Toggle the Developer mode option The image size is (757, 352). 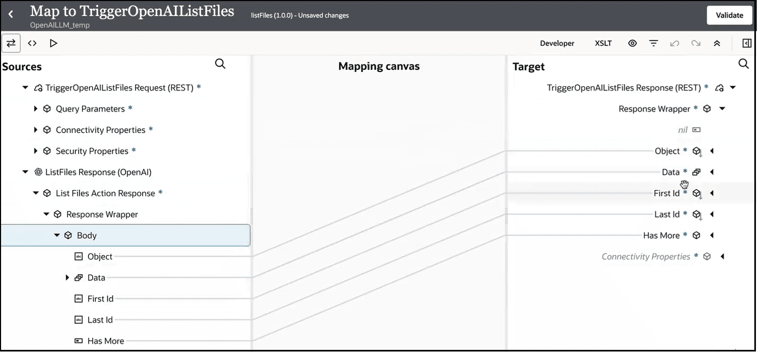pyautogui.click(x=557, y=43)
